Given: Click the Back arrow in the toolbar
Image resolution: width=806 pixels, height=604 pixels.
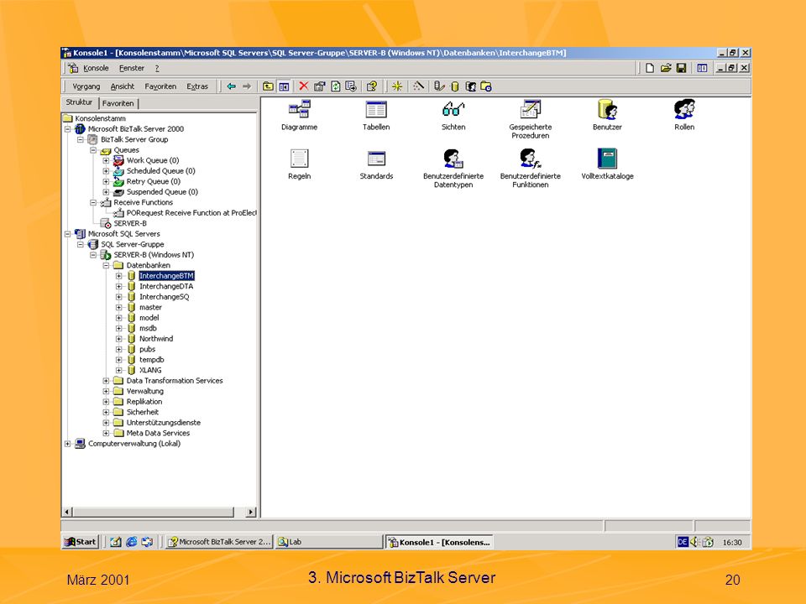Looking at the screenshot, I should pyautogui.click(x=232, y=86).
